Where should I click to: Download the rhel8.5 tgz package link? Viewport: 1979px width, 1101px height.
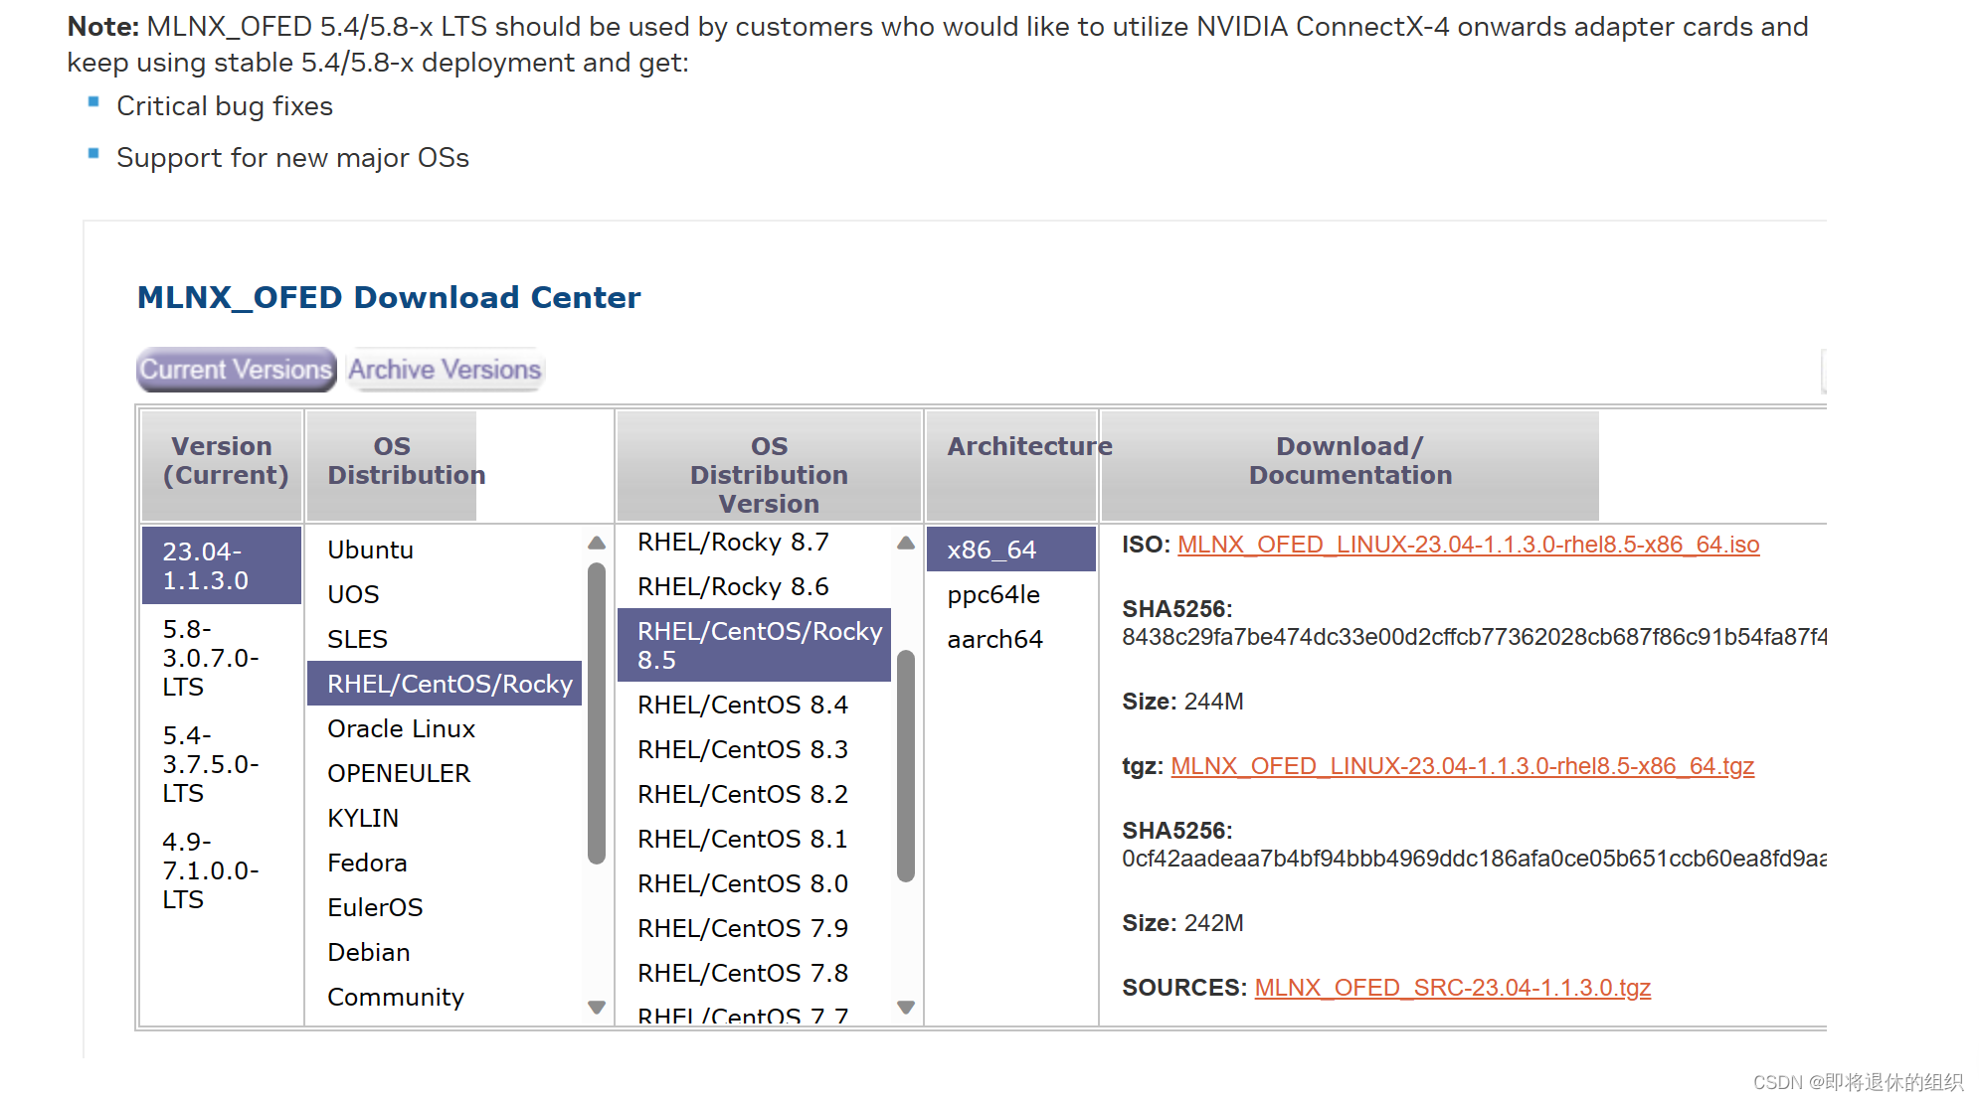(x=1462, y=766)
